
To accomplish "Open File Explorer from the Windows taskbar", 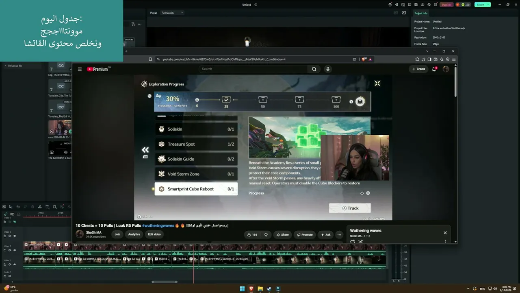I will pos(260,289).
